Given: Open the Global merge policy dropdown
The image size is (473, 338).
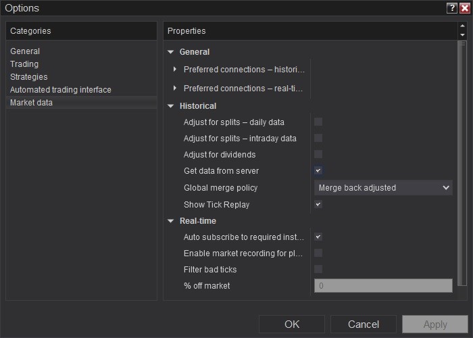Looking at the screenshot, I should (x=383, y=188).
